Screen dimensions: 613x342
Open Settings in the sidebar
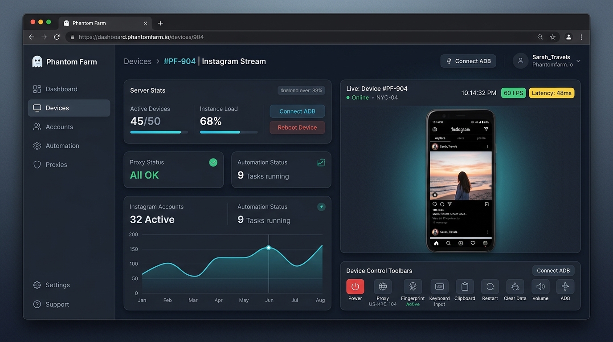69,285
